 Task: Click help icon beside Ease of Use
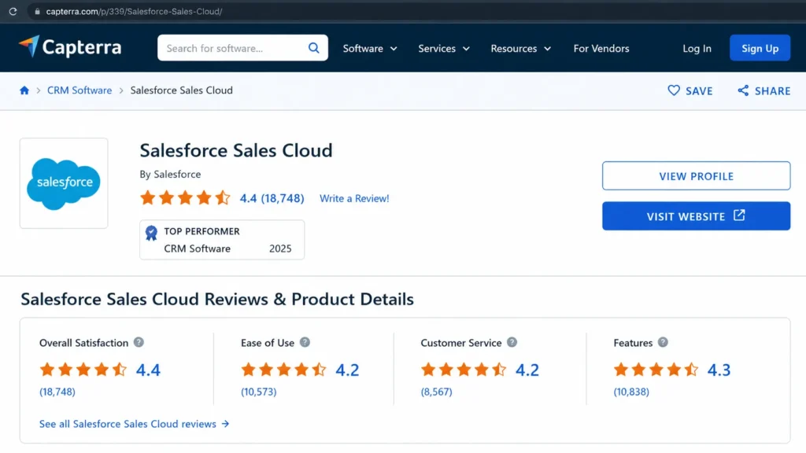click(305, 343)
